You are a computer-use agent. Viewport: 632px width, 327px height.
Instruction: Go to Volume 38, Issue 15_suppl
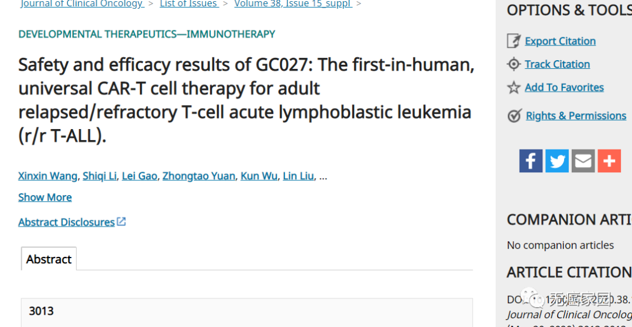tap(293, 4)
